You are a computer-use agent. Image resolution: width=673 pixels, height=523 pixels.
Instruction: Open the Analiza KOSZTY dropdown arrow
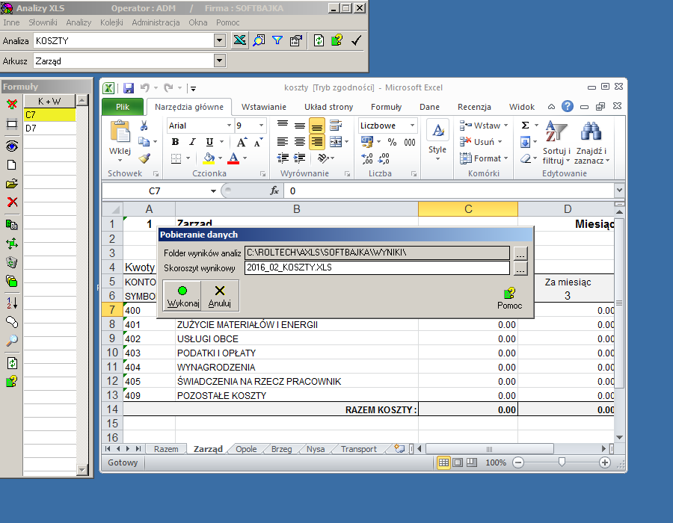(x=219, y=41)
